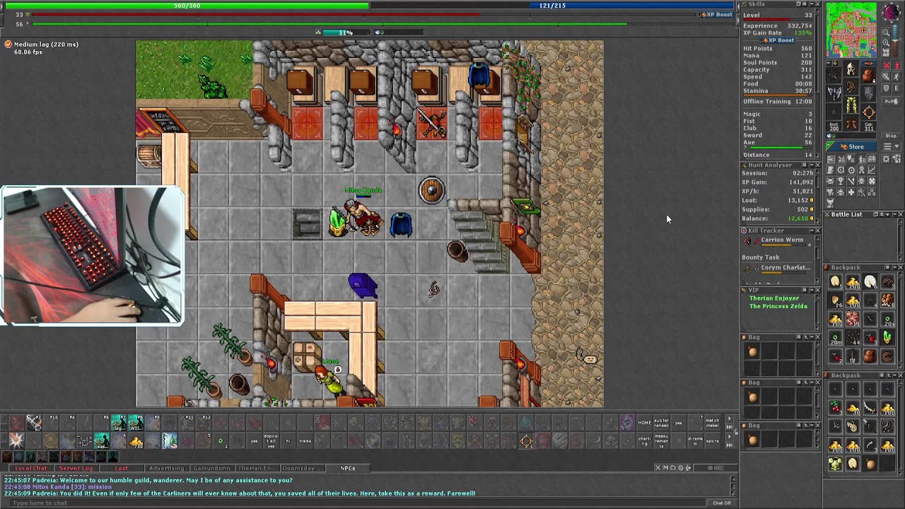Viewport: 905px width, 509px height.
Task: Open the Loot chat tab
Action: 122,468
